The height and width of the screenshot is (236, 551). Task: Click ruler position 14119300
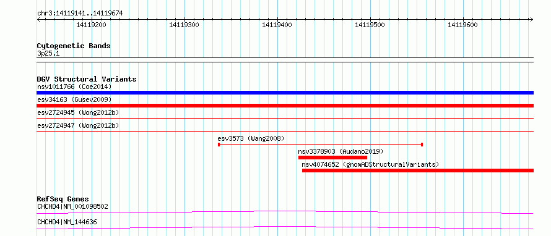click(184, 25)
